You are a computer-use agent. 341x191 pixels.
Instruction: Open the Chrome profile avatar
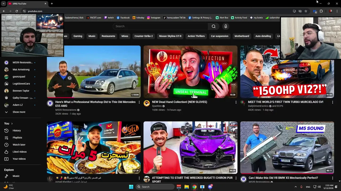pos(331,11)
